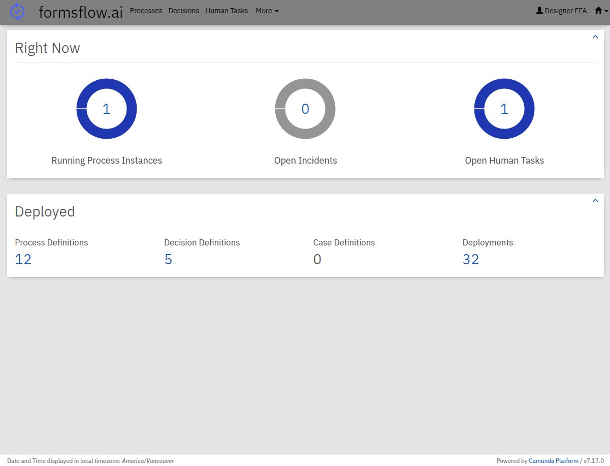
Task: Click the Running Process Instances donut chart
Action: click(107, 109)
